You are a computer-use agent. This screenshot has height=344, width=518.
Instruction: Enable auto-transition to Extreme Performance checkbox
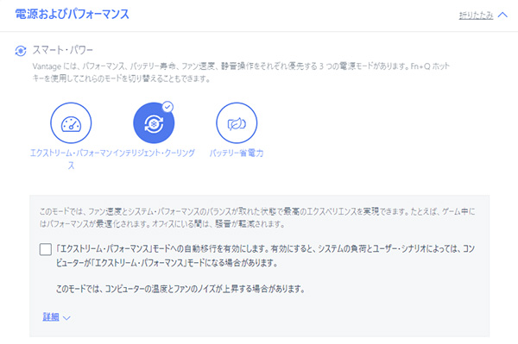click(46, 249)
